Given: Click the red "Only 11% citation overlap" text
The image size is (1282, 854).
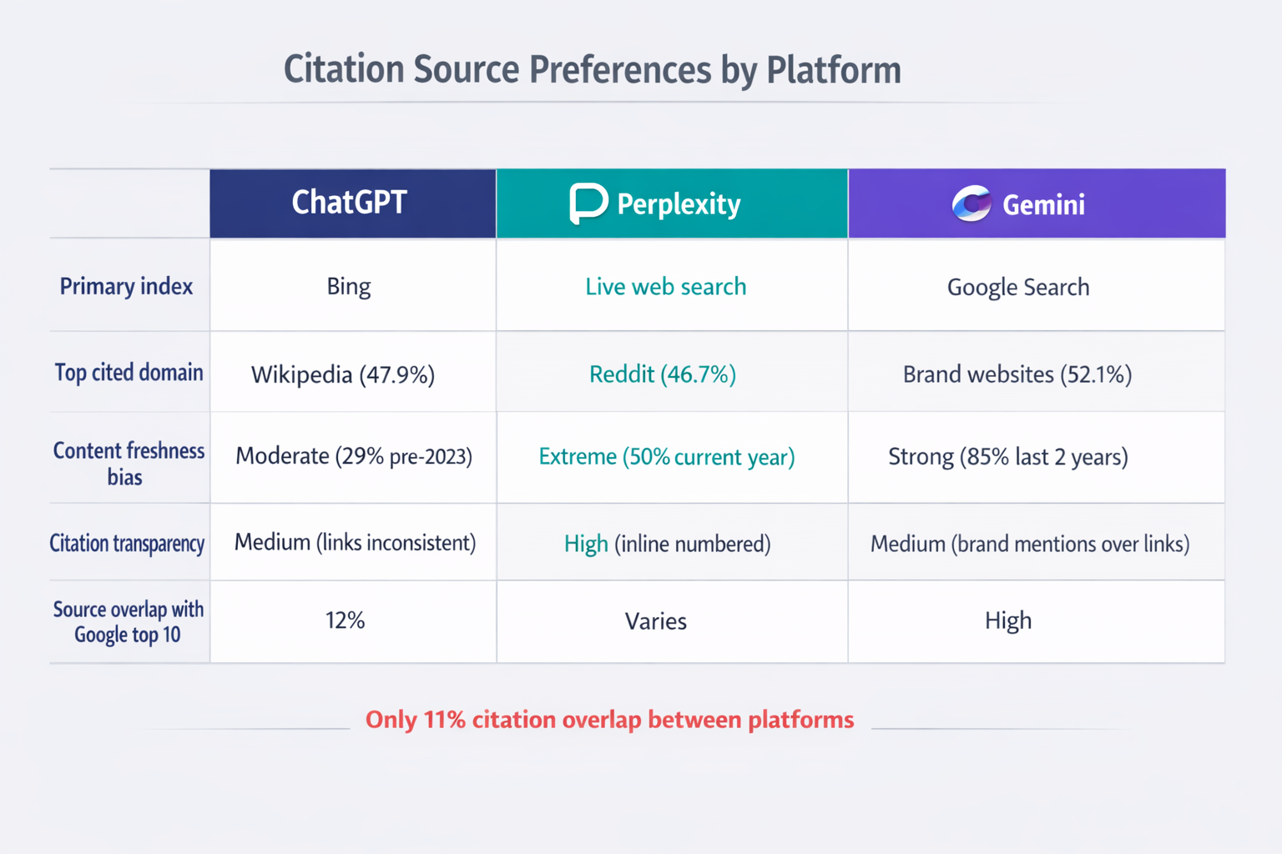Looking at the screenshot, I should 609,720.
